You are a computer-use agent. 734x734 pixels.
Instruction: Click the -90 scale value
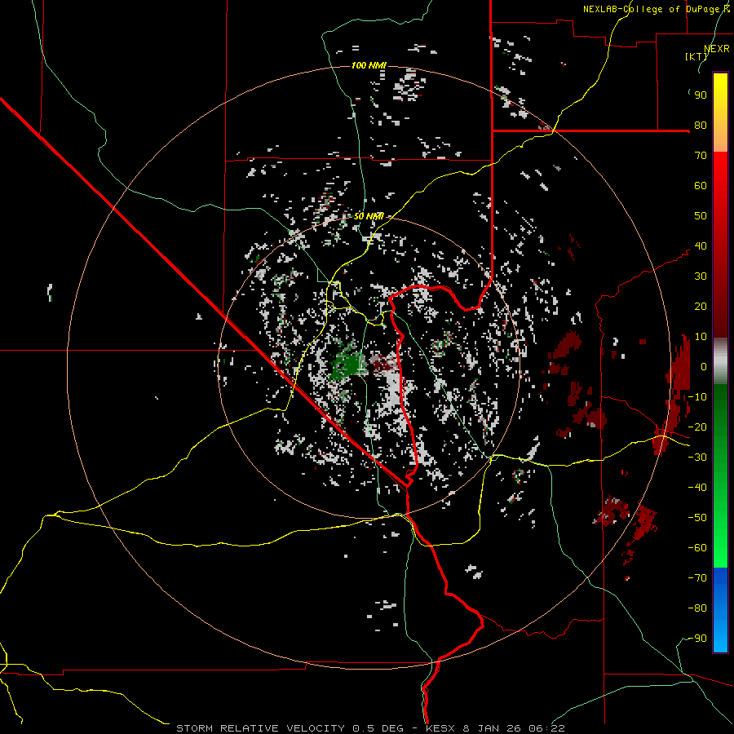[x=697, y=639]
